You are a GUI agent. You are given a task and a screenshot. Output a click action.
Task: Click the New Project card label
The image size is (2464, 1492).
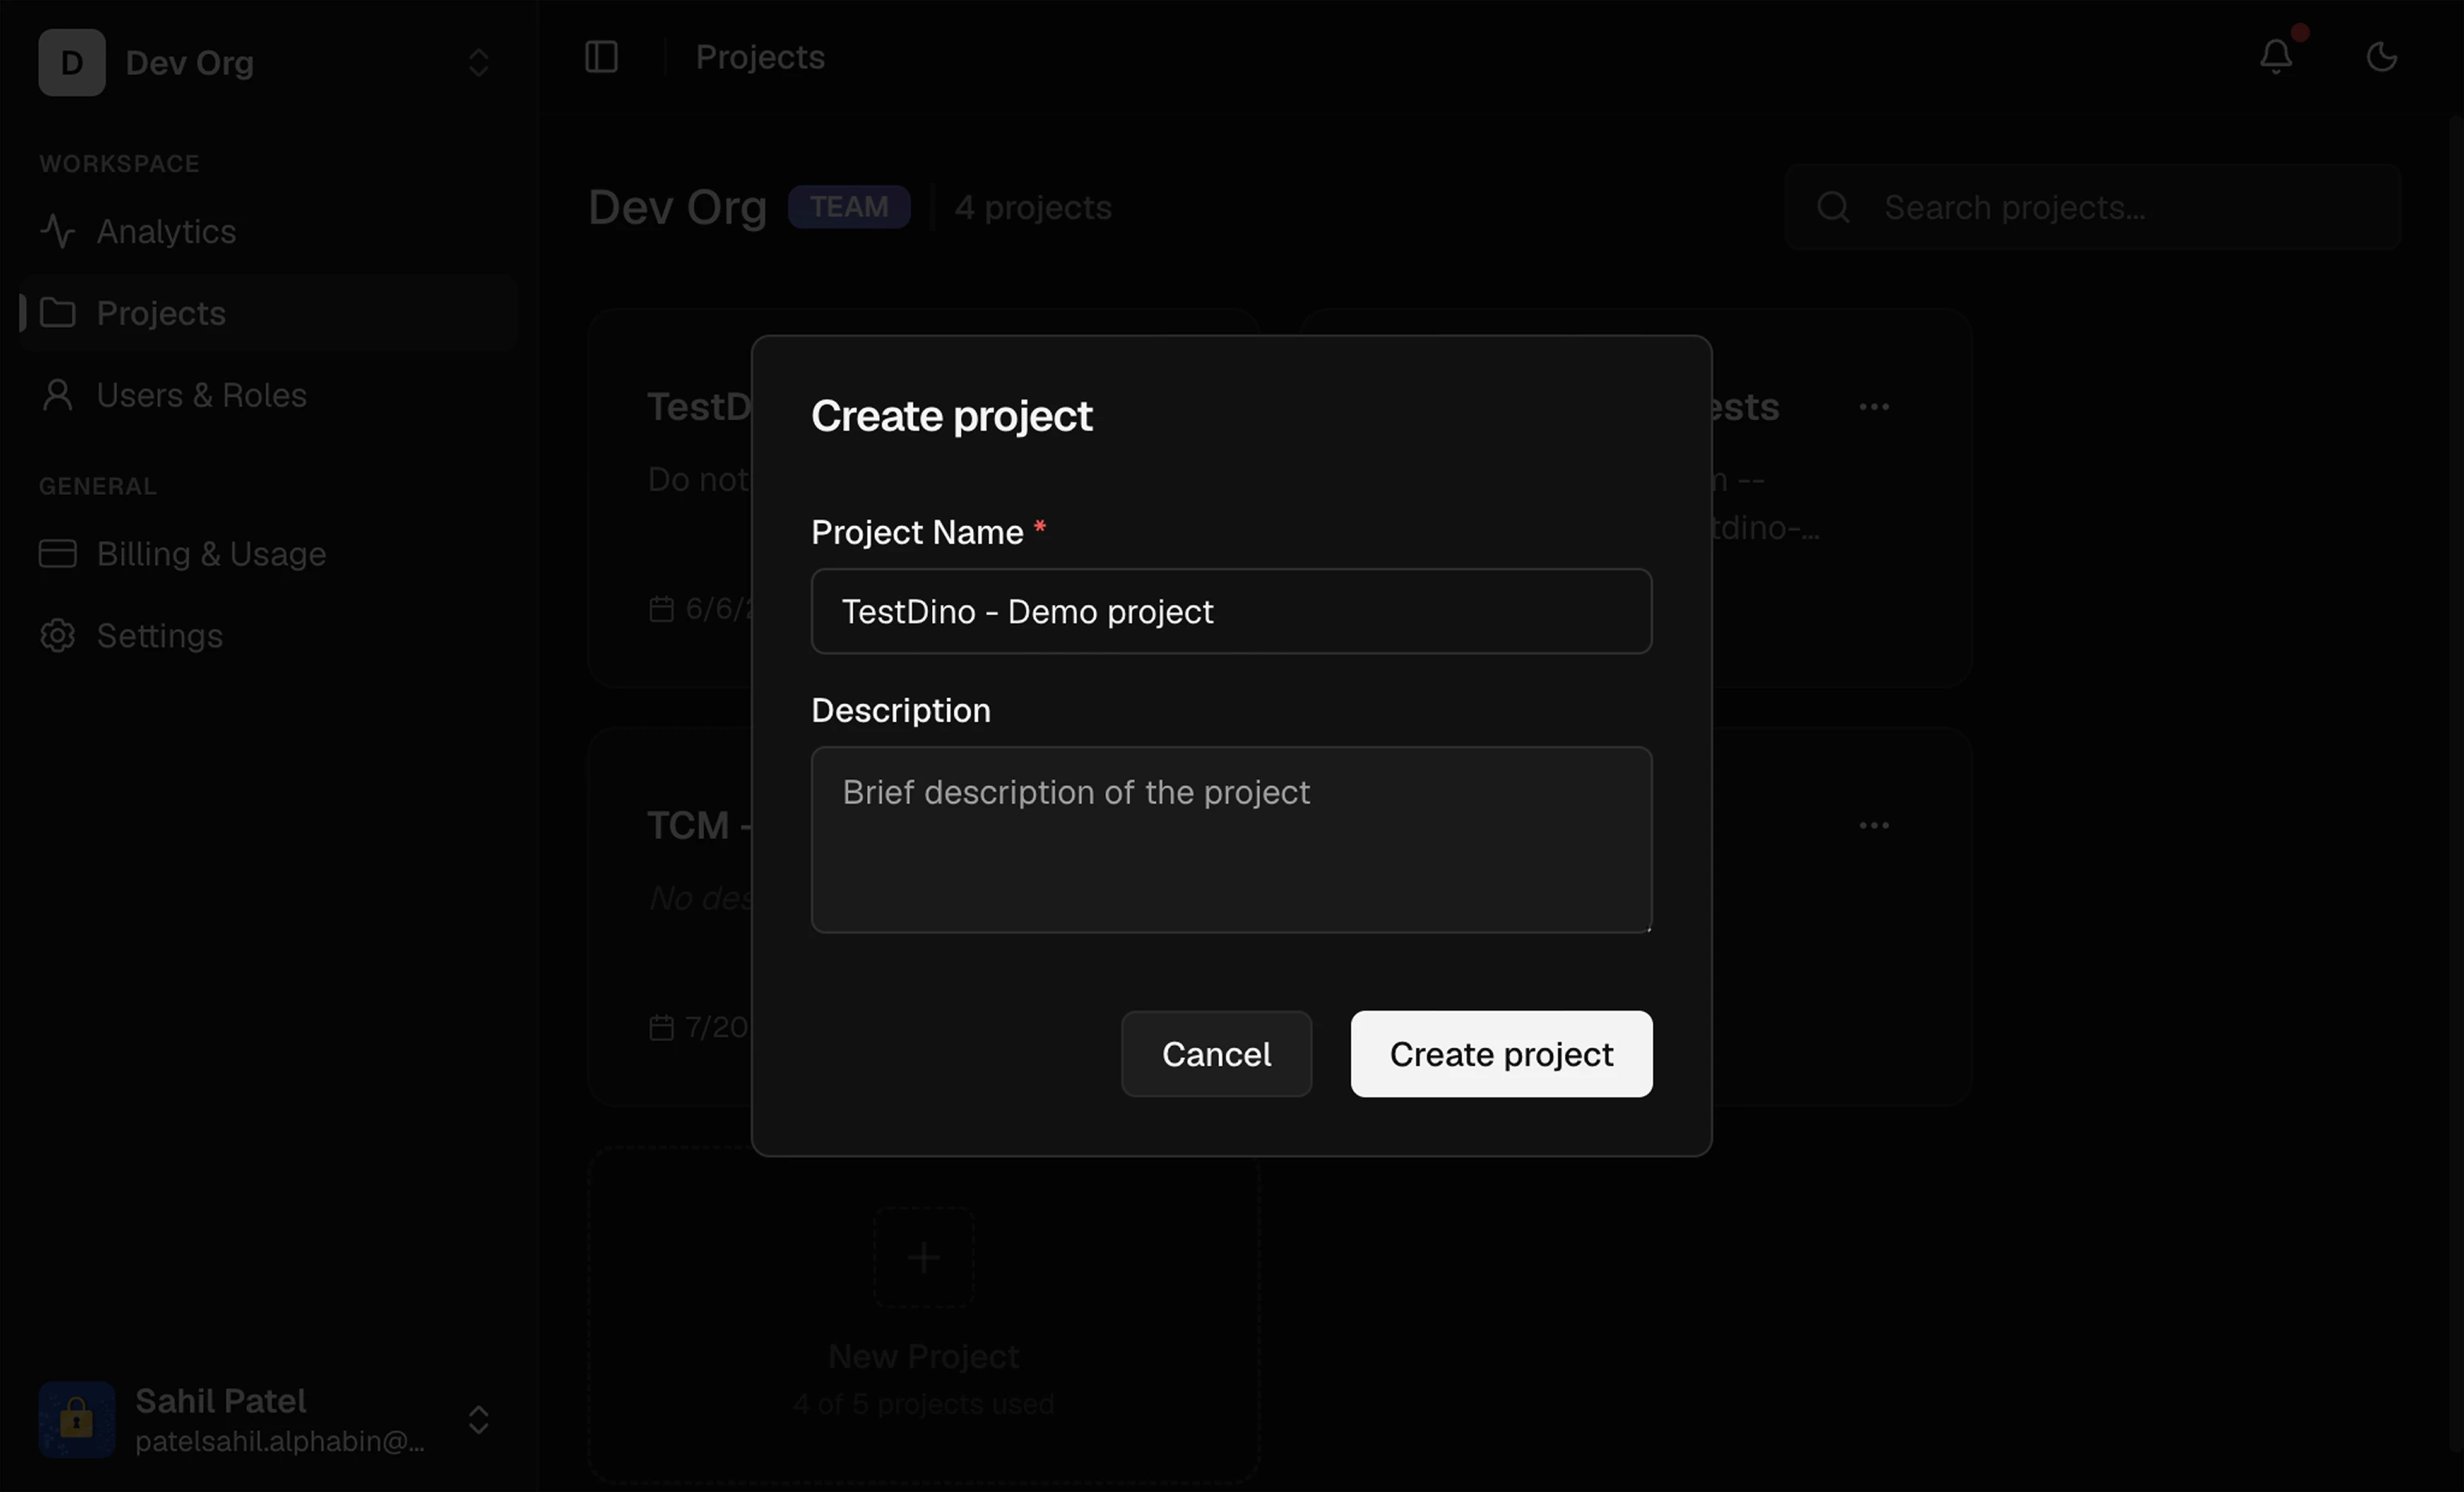924,1356
